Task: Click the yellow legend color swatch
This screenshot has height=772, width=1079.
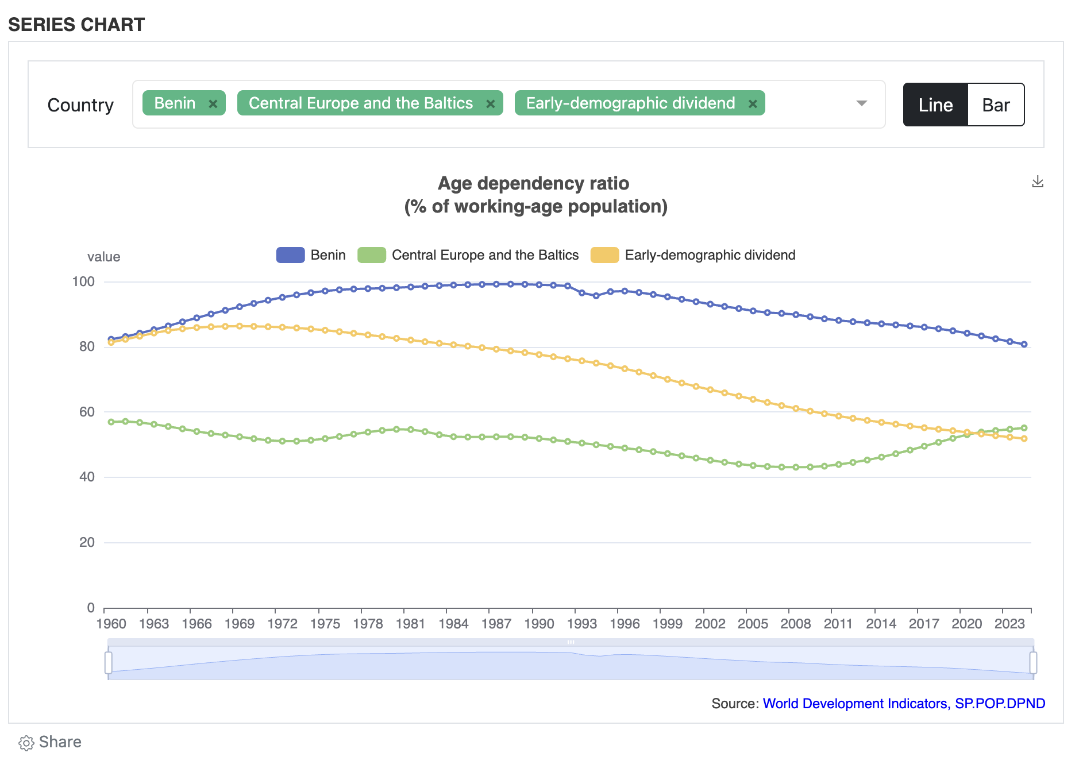Action: point(604,255)
